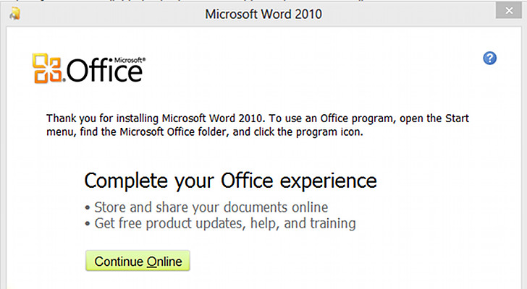Viewport: 527px width, 289px height.
Task: Click the "Microsoft Word 2010" title bar text
Action: 263,14
